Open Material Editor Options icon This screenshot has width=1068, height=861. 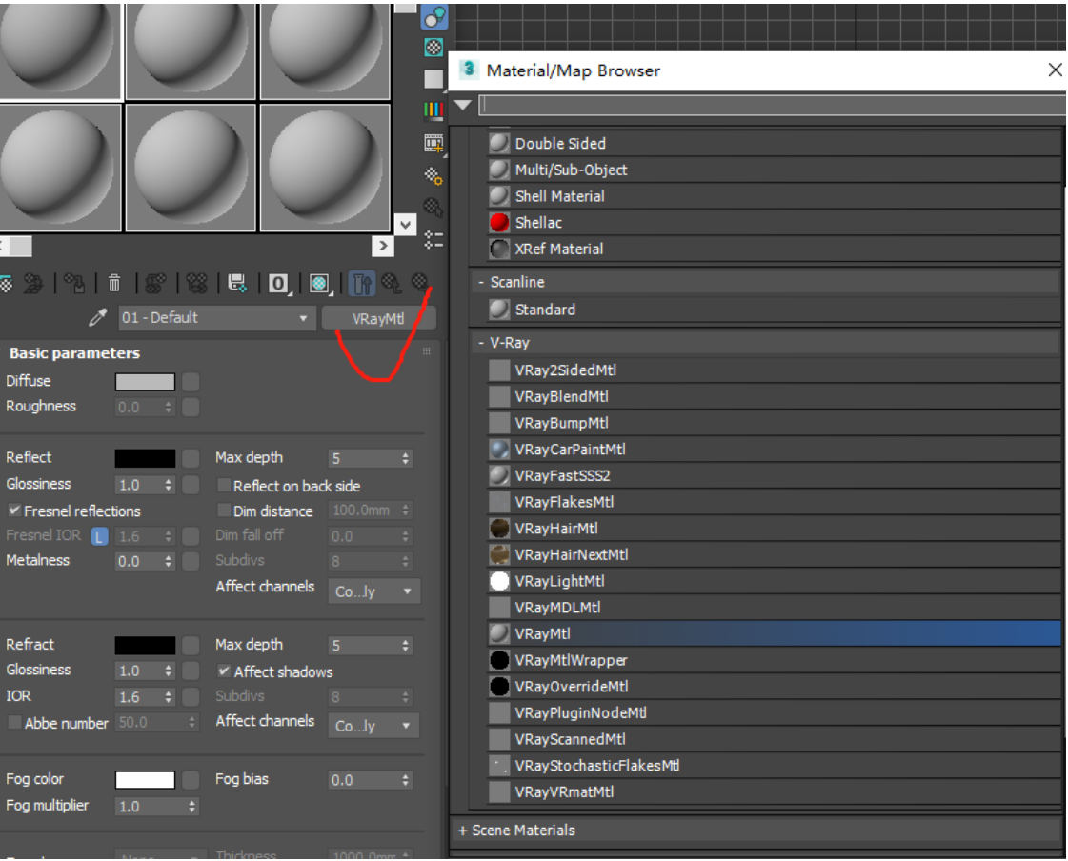click(433, 175)
